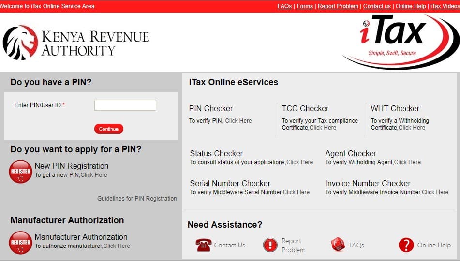460x261 pixels.
Task: Click Here to authorize manufacturer
Action: (x=117, y=246)
